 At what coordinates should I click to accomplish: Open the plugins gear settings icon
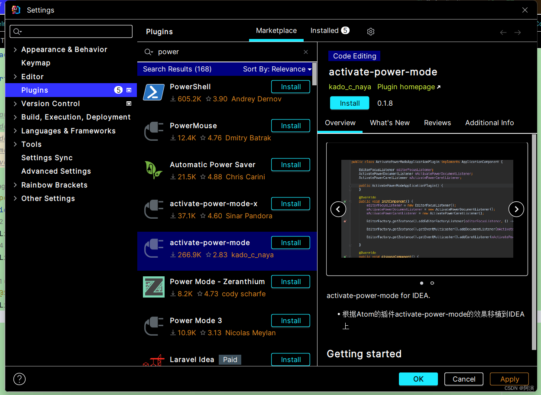(370, 32)
